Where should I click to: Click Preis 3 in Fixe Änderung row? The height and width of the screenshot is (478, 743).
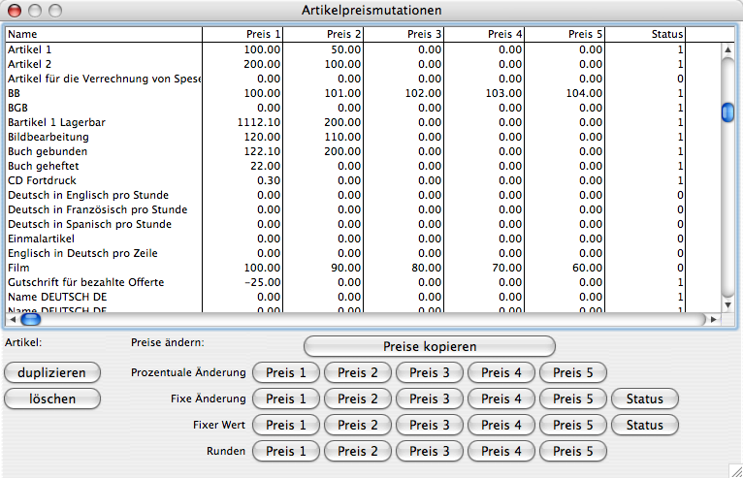tap(430, 398)
